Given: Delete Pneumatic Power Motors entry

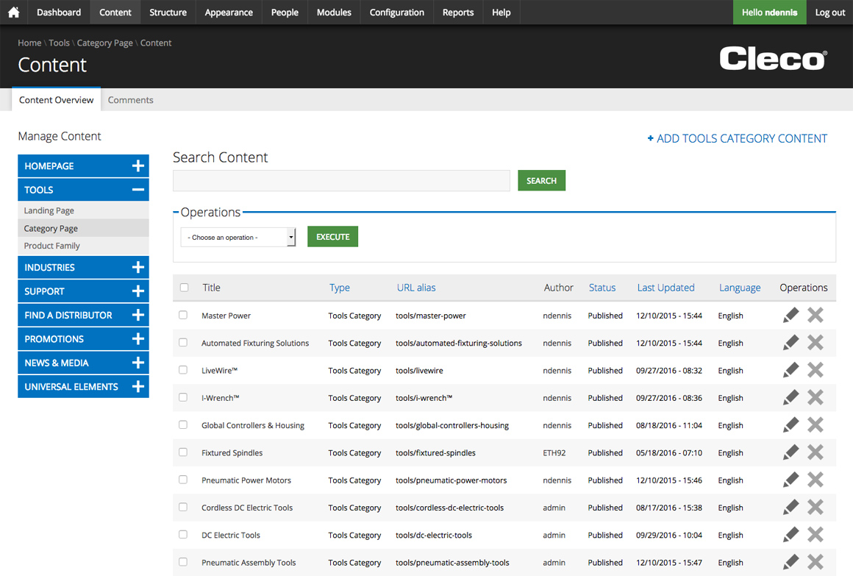Looking at the screenshot, I should coord(815,480).
